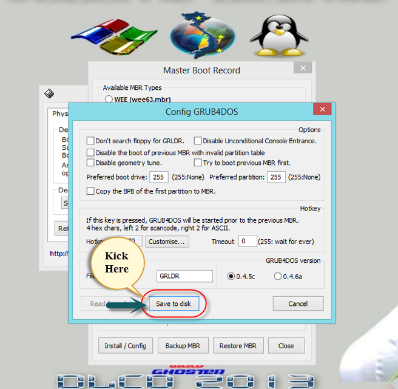
Task: Click the GRLDR file name field
Action: 184,276
